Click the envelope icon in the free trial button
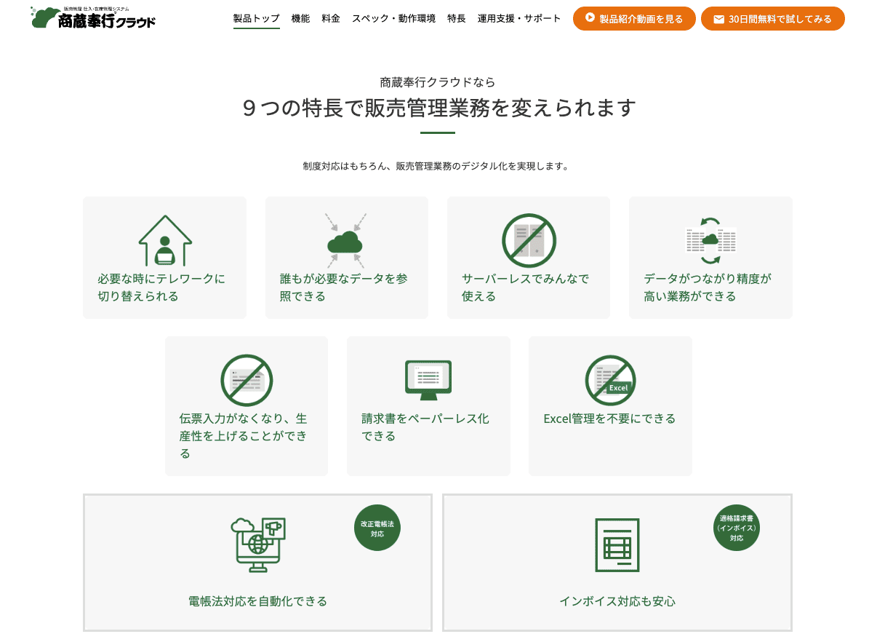869x642 pixels. (x=718, y=19)
